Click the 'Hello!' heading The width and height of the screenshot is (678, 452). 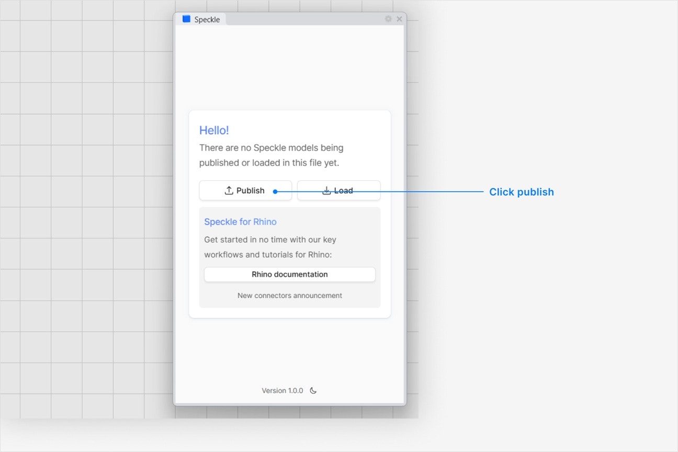click(x=214, y=130)
